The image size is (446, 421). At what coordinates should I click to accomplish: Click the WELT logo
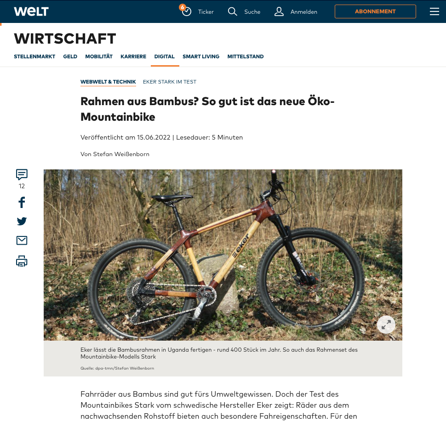[31, 11]
